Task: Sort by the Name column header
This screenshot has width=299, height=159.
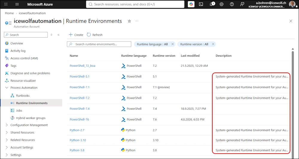Action: coord(74,56)
